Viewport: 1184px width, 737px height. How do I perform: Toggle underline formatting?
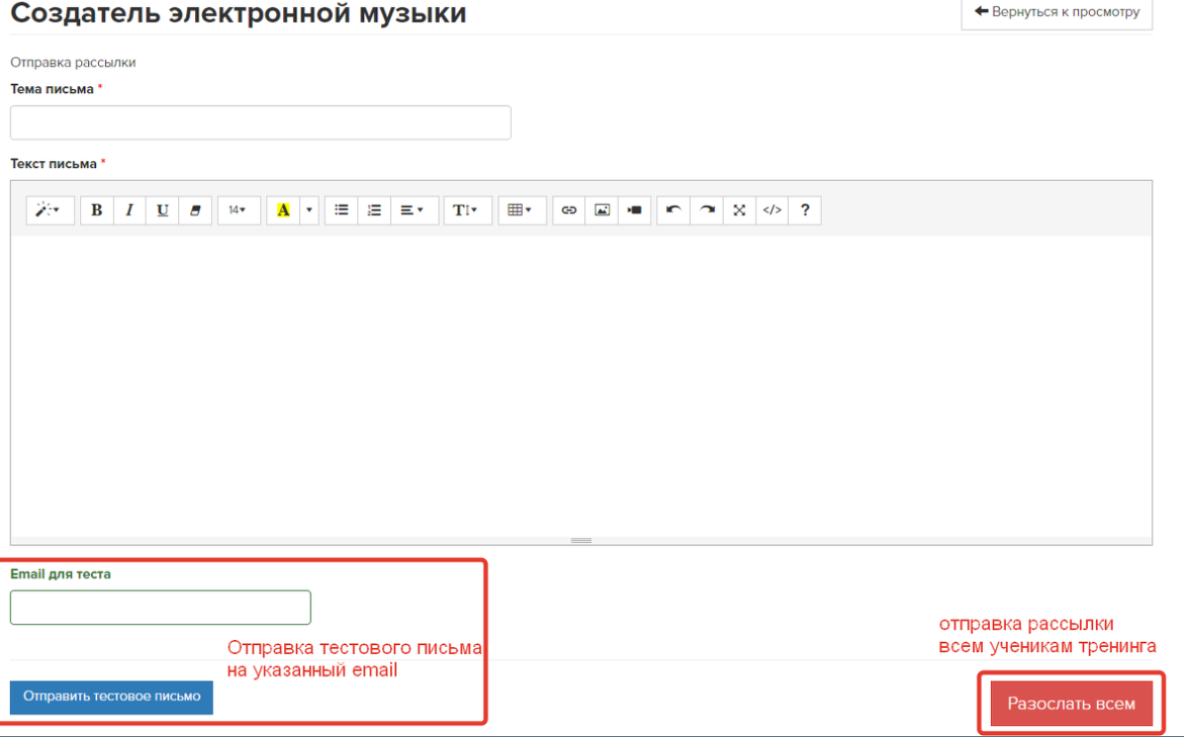(162, 210)
